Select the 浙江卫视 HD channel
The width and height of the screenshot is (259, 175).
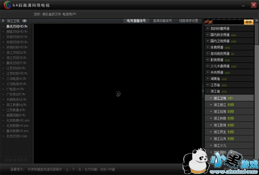(x=229, y=98)
